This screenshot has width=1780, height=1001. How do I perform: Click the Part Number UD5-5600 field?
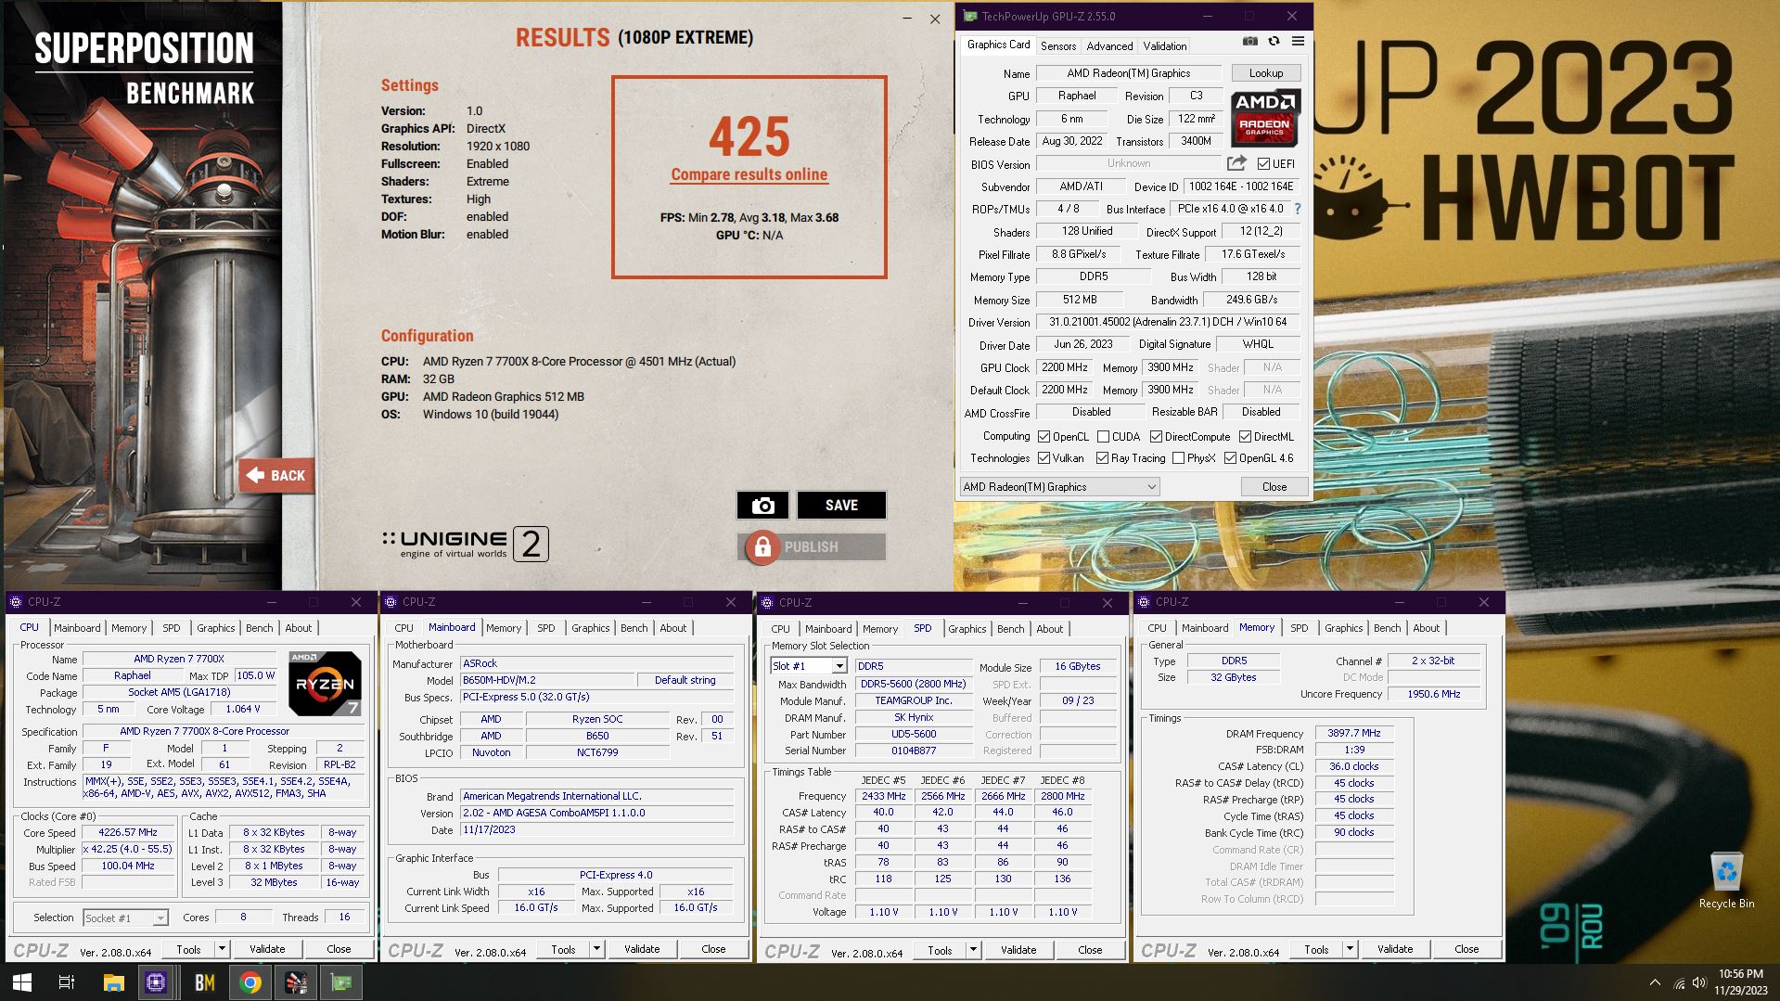coord(914,734)
